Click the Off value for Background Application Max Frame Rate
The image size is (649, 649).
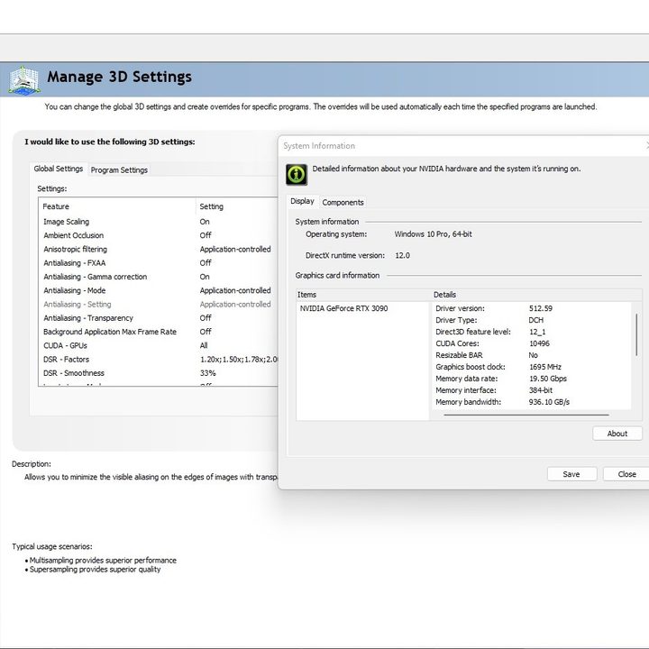[206, 332]
